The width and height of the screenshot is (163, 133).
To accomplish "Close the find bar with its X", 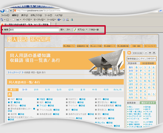I will 2,30.
